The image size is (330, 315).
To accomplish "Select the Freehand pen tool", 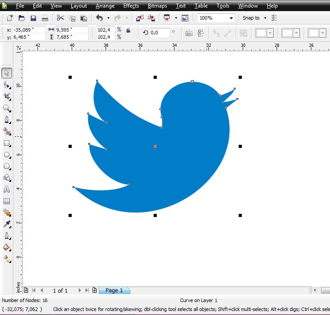I will [x=7, y=120].
